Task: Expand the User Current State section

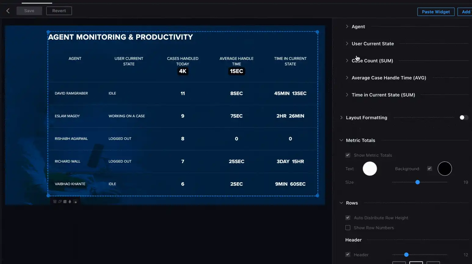Action: [x=347, y=44]
